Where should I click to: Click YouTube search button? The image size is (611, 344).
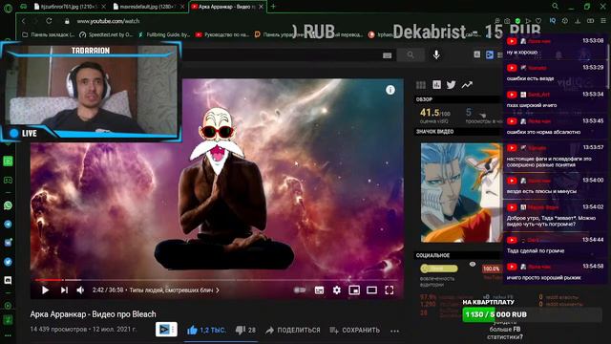coord(411,55)
